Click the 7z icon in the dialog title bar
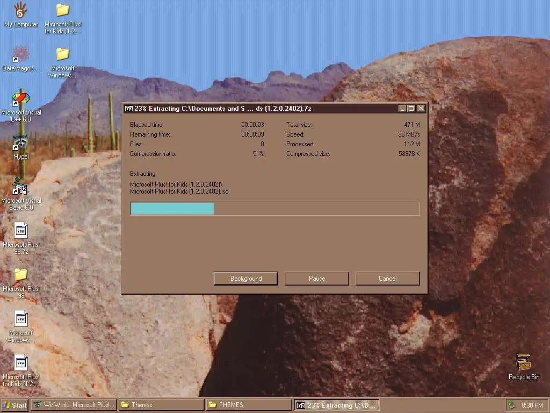 point(129,109)
